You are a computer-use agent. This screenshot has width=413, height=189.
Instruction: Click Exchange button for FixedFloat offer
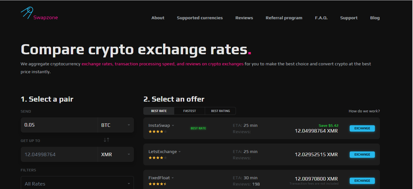pyautogui.click(x=362, y=181)
